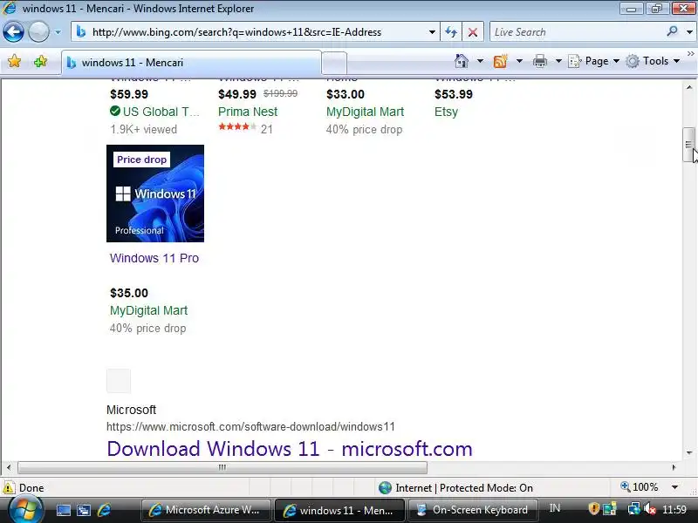Click MyDigital Mart under $33.00
Screen dimensions: 698x523
coord(365,112)
